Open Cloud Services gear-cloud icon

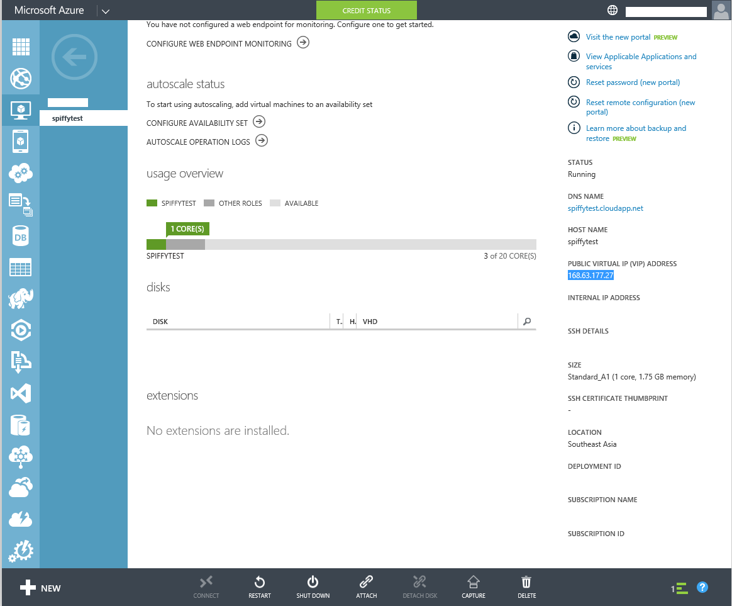(21, 173)
